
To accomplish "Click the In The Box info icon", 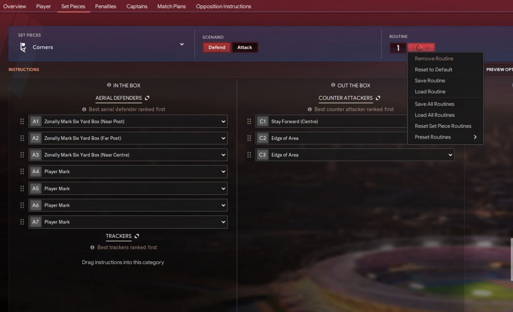I will point(109,85).
